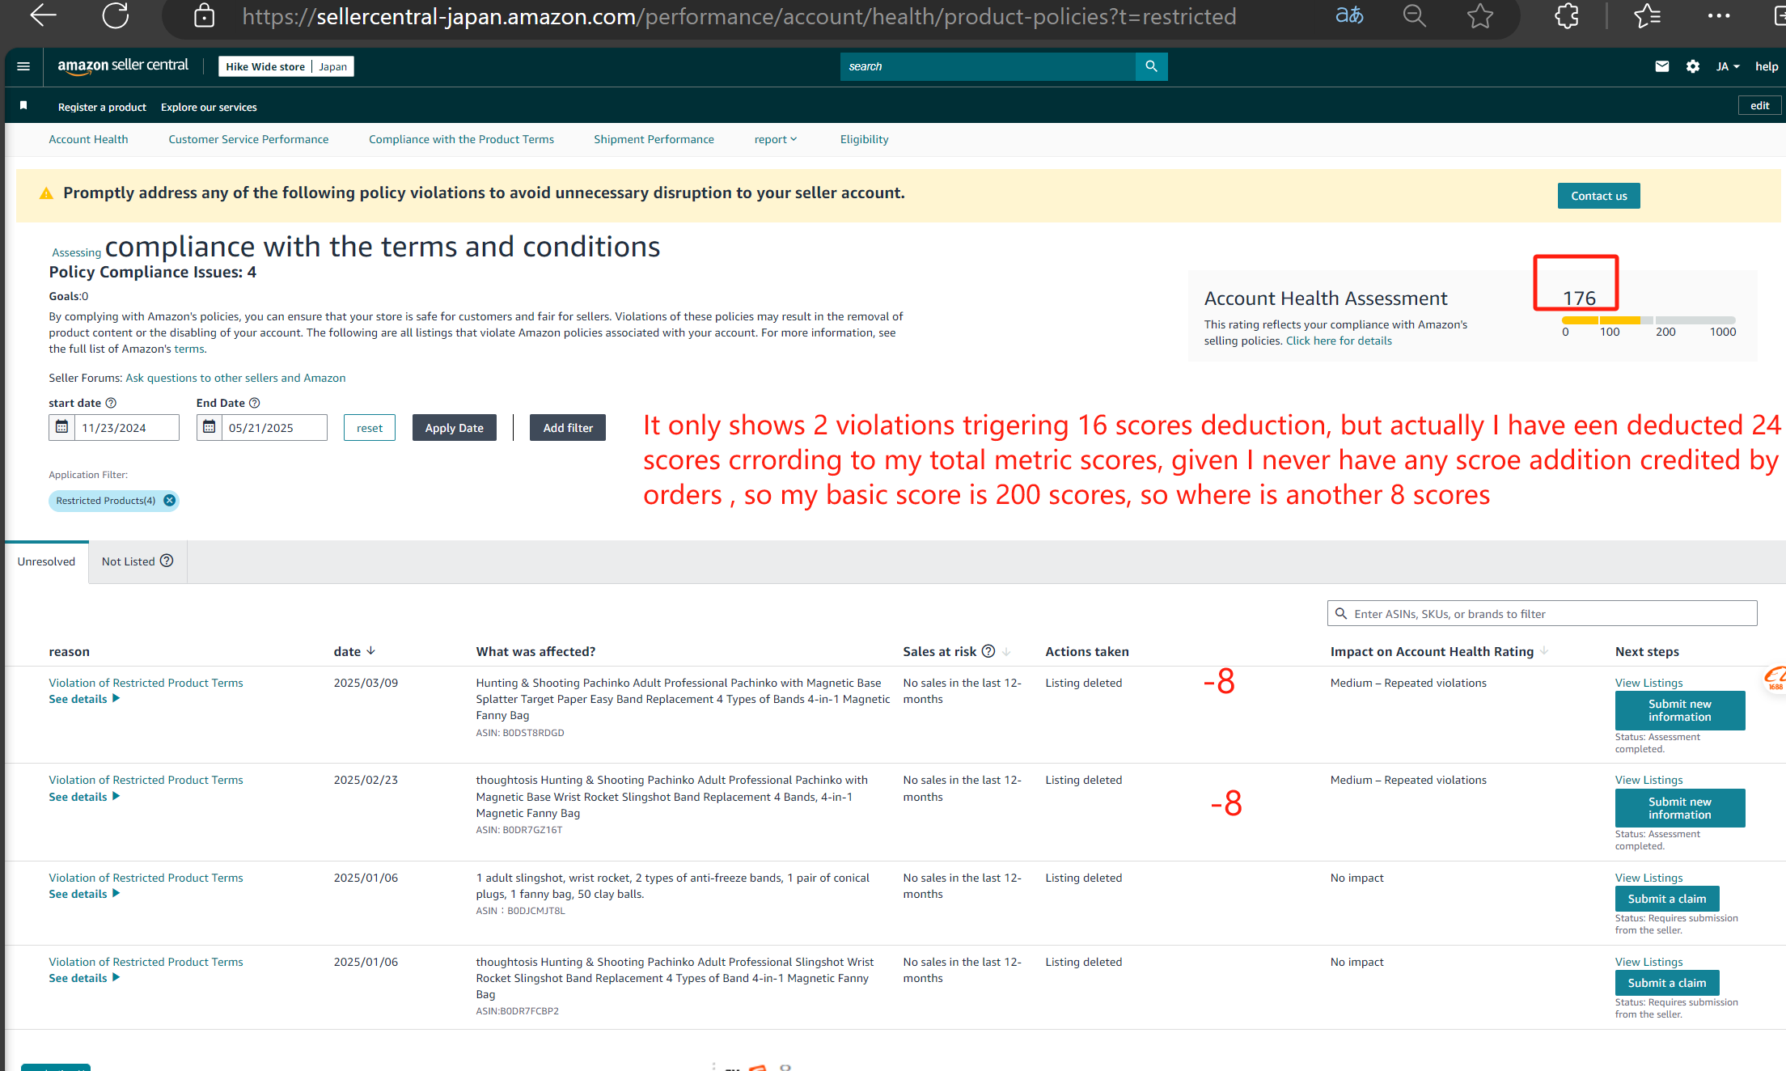The width and height of the screenshot is (1786, 1071).
Task: Open messages envelope icon
Action: 1661,66
